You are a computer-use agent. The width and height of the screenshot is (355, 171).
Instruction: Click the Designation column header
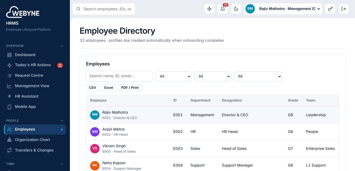[232, 100]
